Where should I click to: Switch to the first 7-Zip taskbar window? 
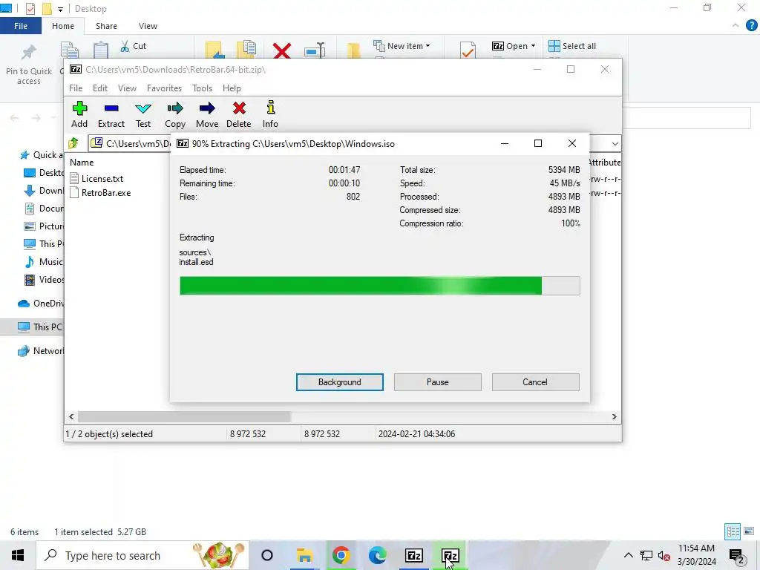pos(414,555)
